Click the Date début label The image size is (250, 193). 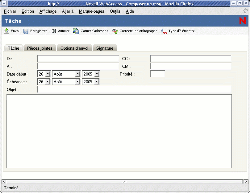[x=18, y=74]
